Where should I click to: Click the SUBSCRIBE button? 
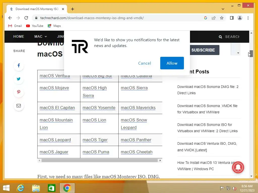tap(205, 50)
